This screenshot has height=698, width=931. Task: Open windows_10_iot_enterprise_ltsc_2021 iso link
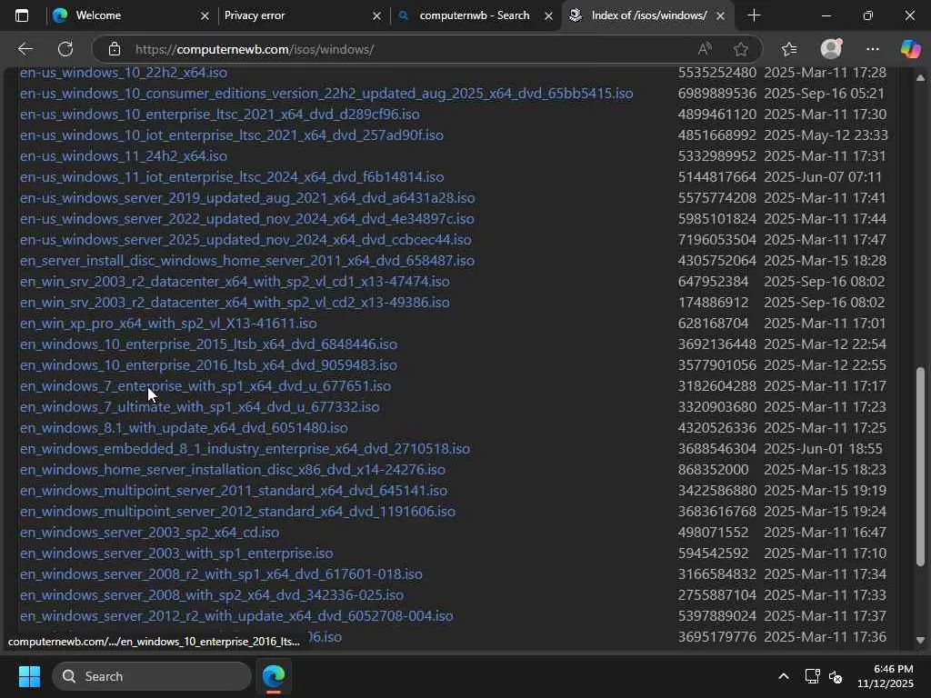point(232,135)
